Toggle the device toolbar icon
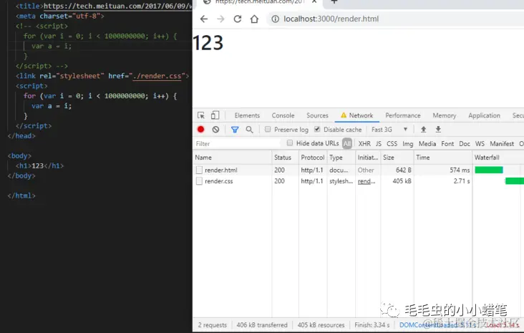Screen dimensions: 524x333 [x=215, y=115]
